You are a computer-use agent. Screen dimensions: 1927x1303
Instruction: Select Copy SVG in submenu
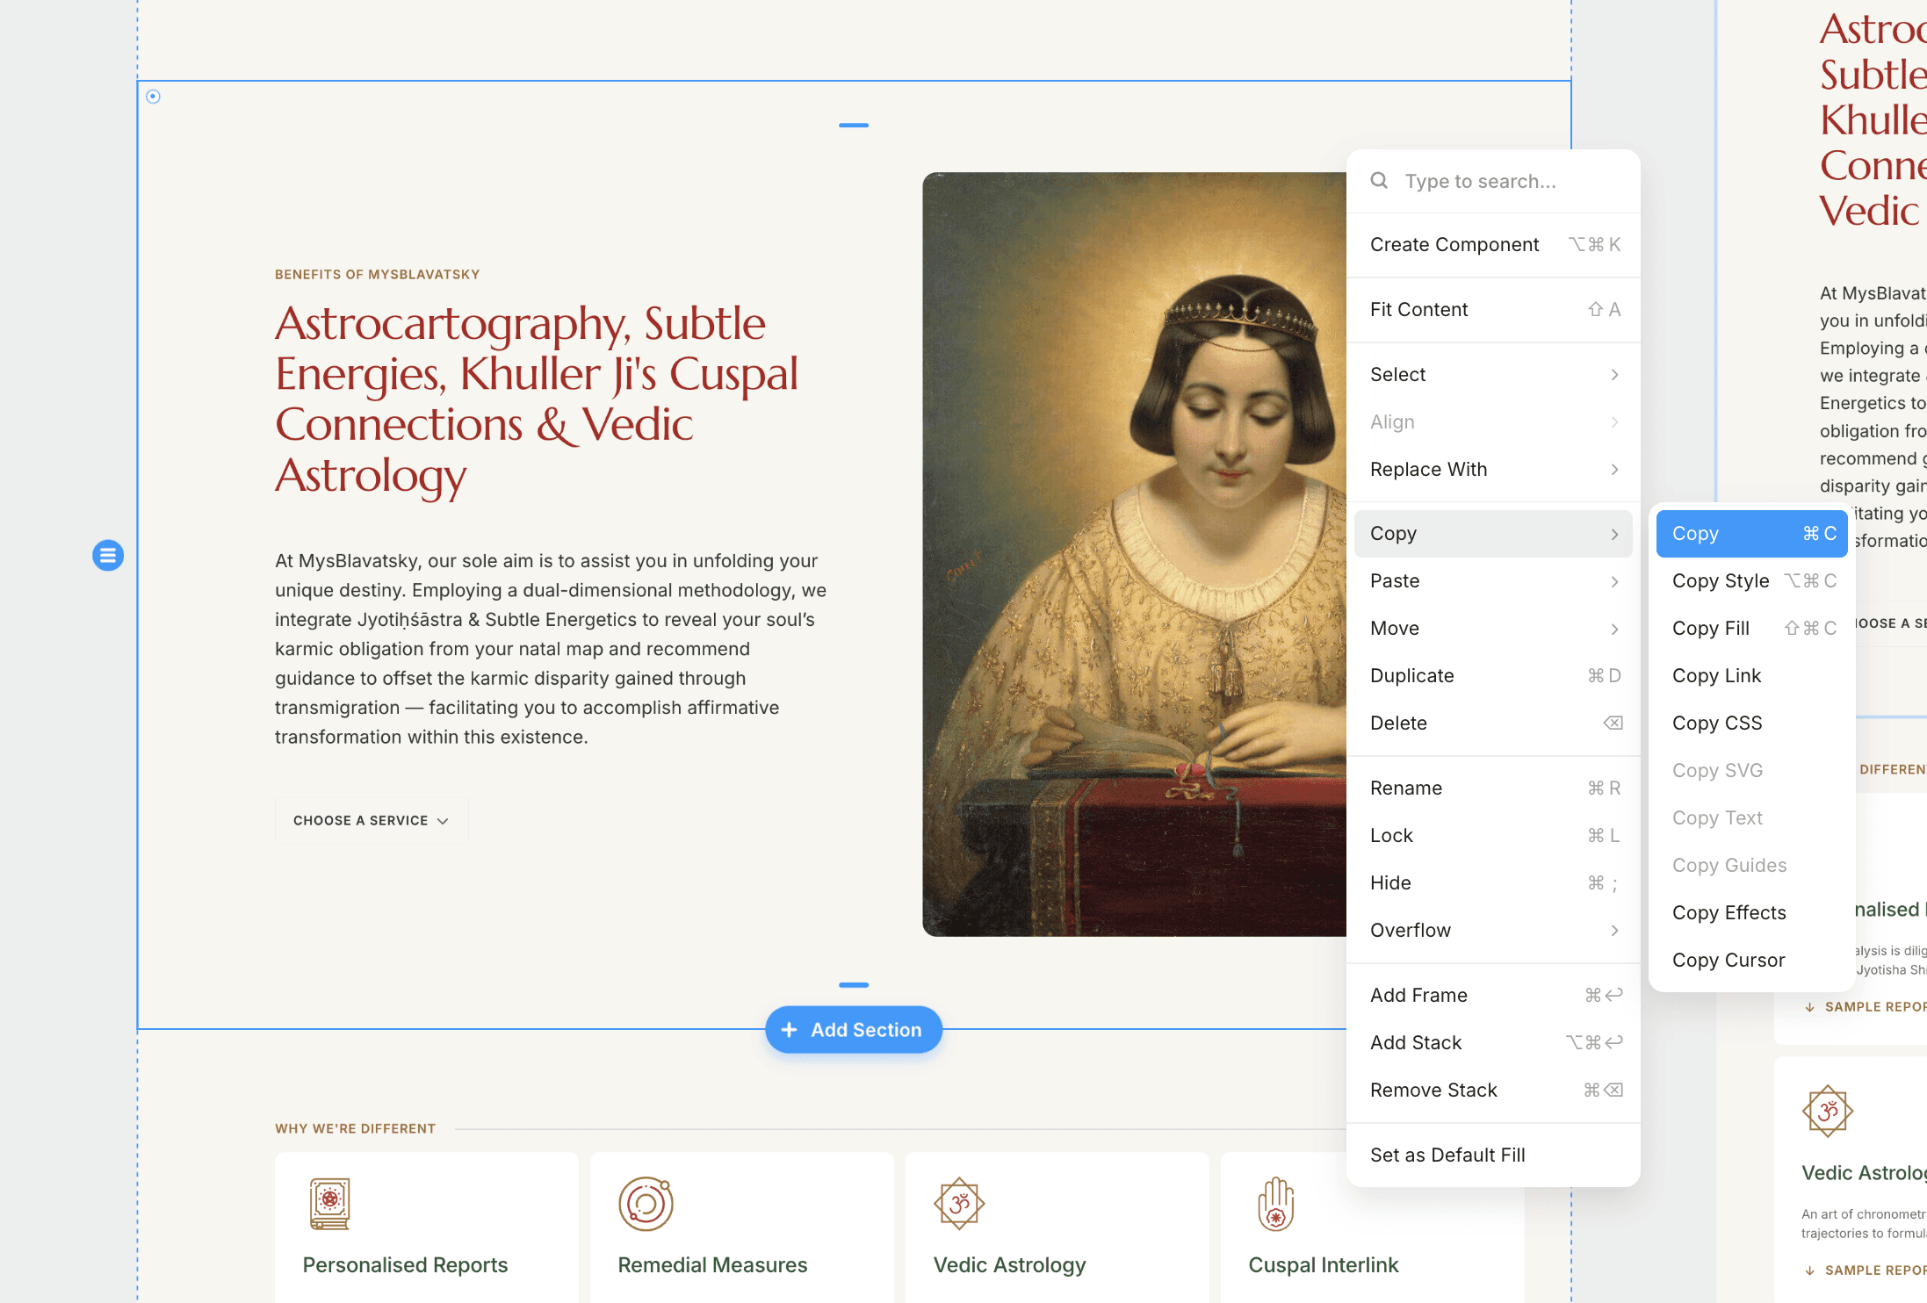point(1752,771)
